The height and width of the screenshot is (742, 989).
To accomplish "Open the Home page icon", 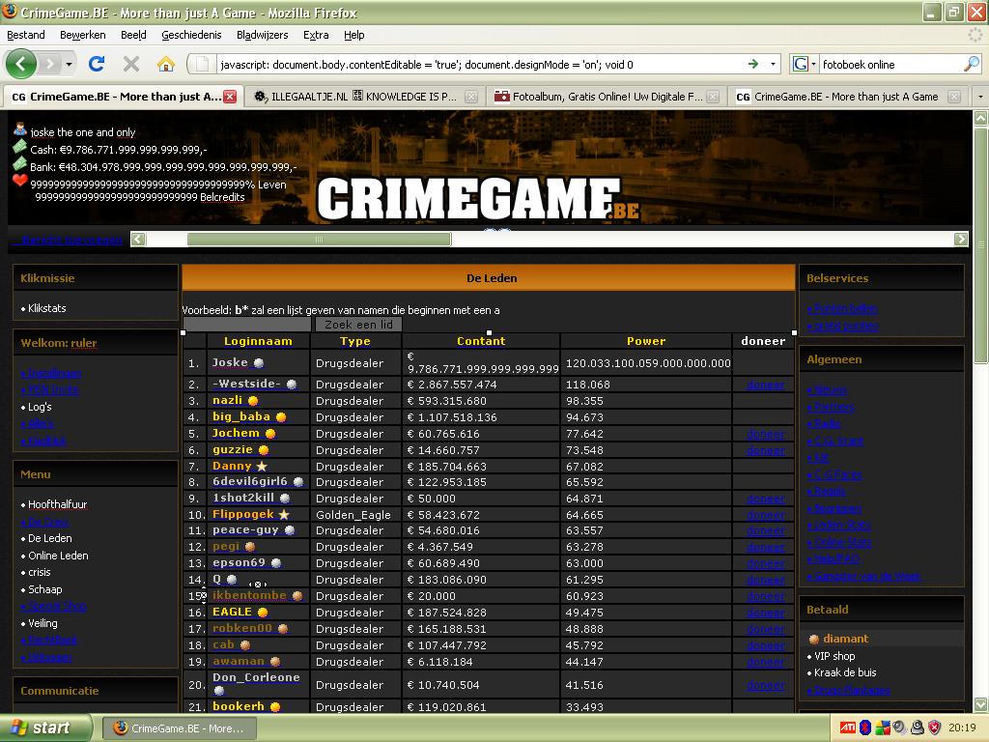I will 166,64.
